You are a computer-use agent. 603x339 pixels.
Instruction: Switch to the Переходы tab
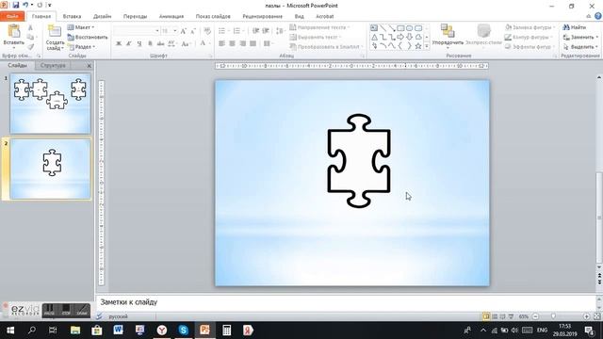(x=135, y=16)
